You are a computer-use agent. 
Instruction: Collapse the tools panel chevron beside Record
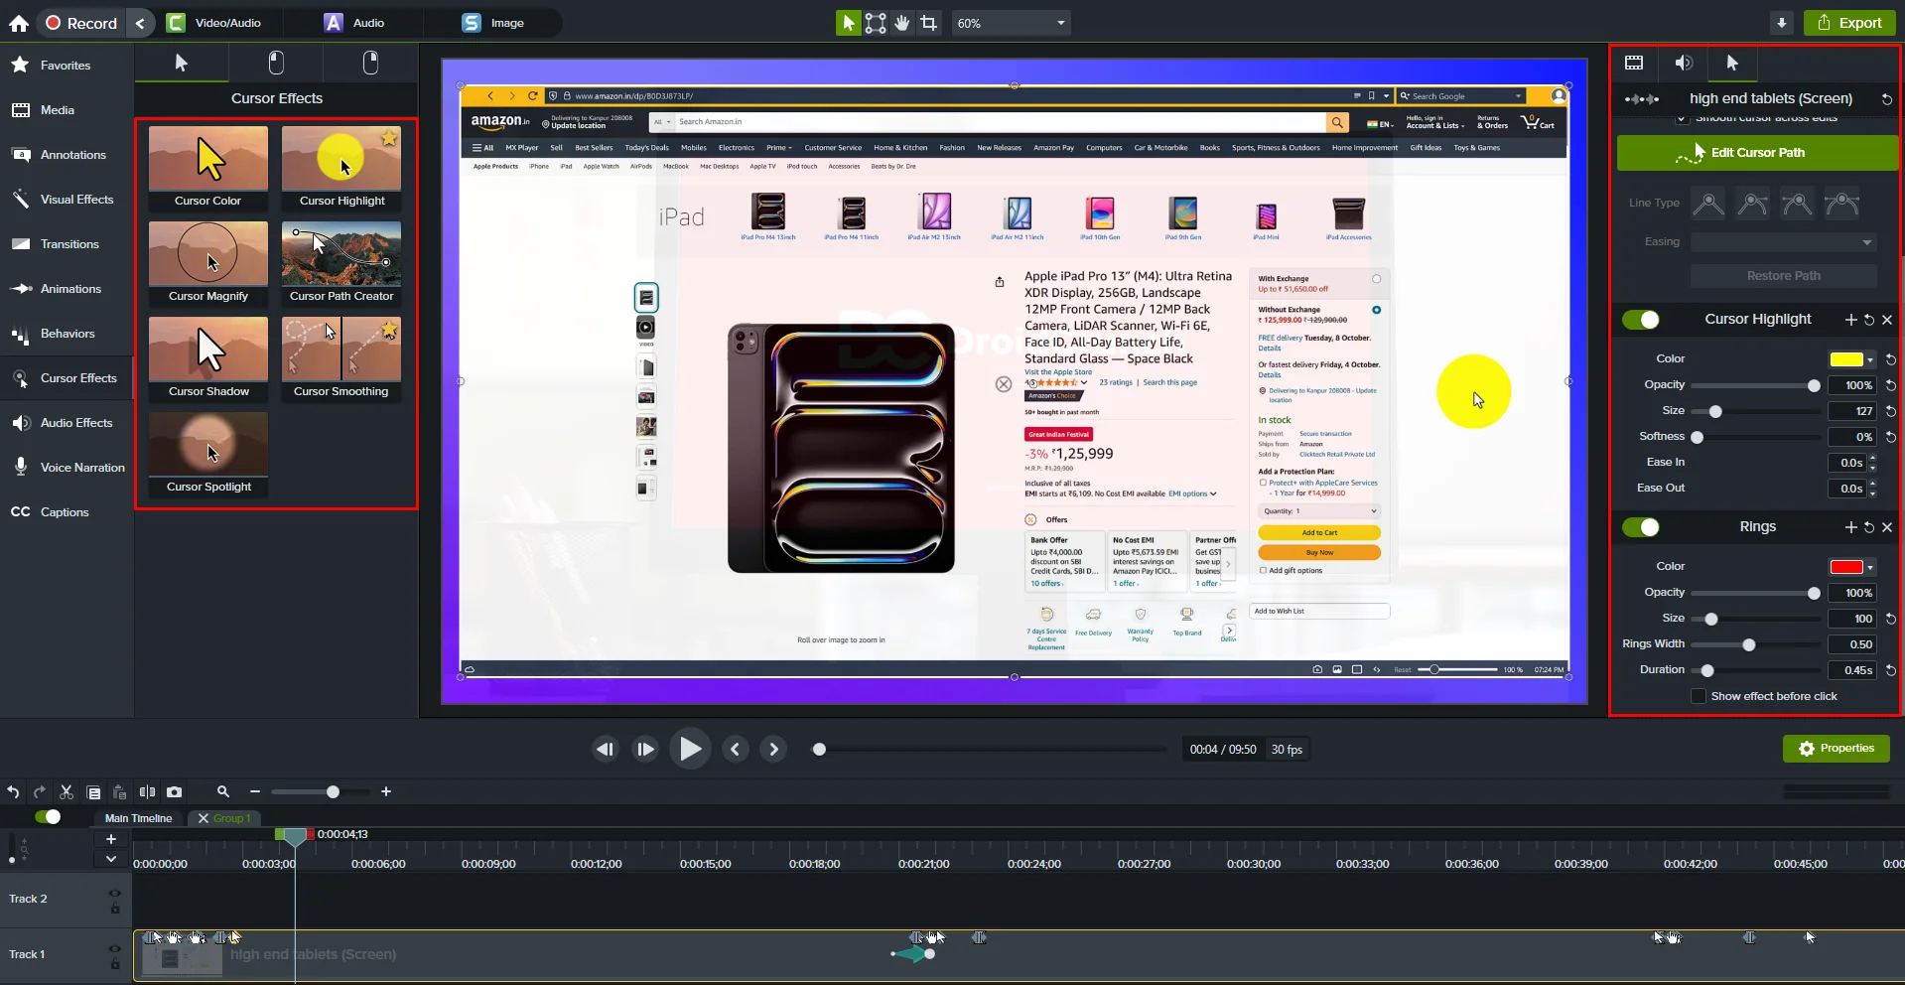pos(140,23)
